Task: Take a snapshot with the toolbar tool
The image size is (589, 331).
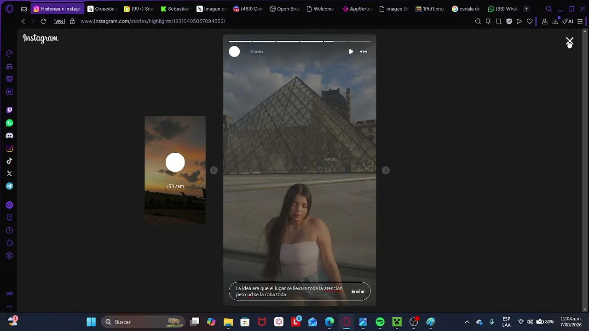Action: (x=498, y=21)
